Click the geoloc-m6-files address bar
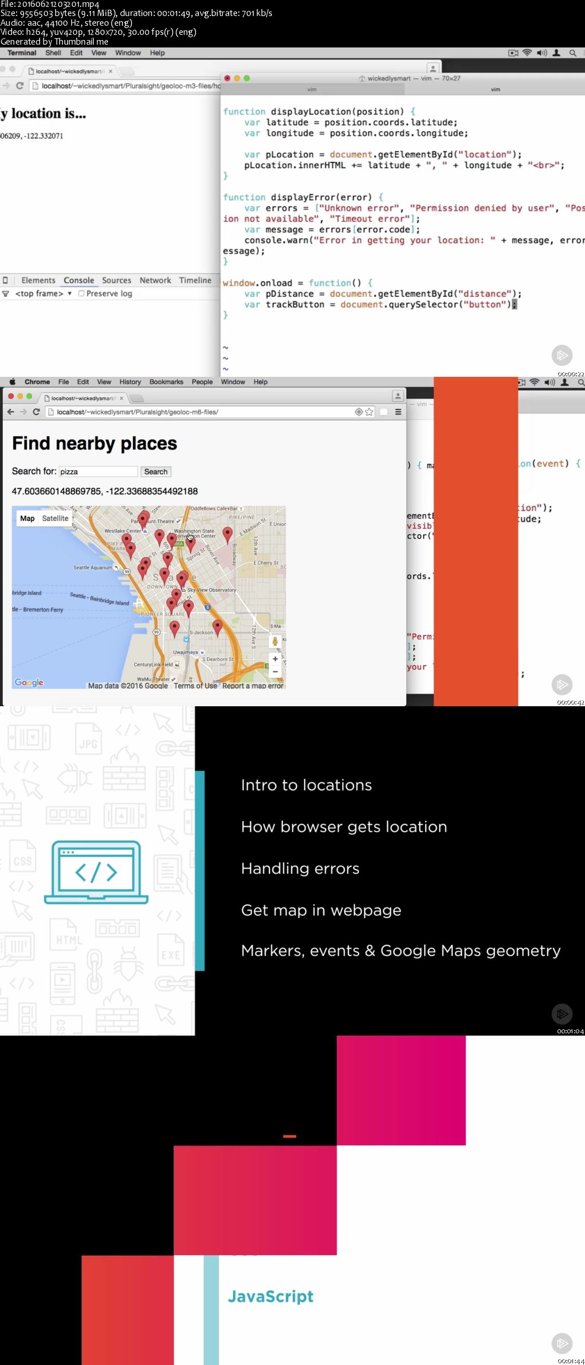 [x=209, y=412]
